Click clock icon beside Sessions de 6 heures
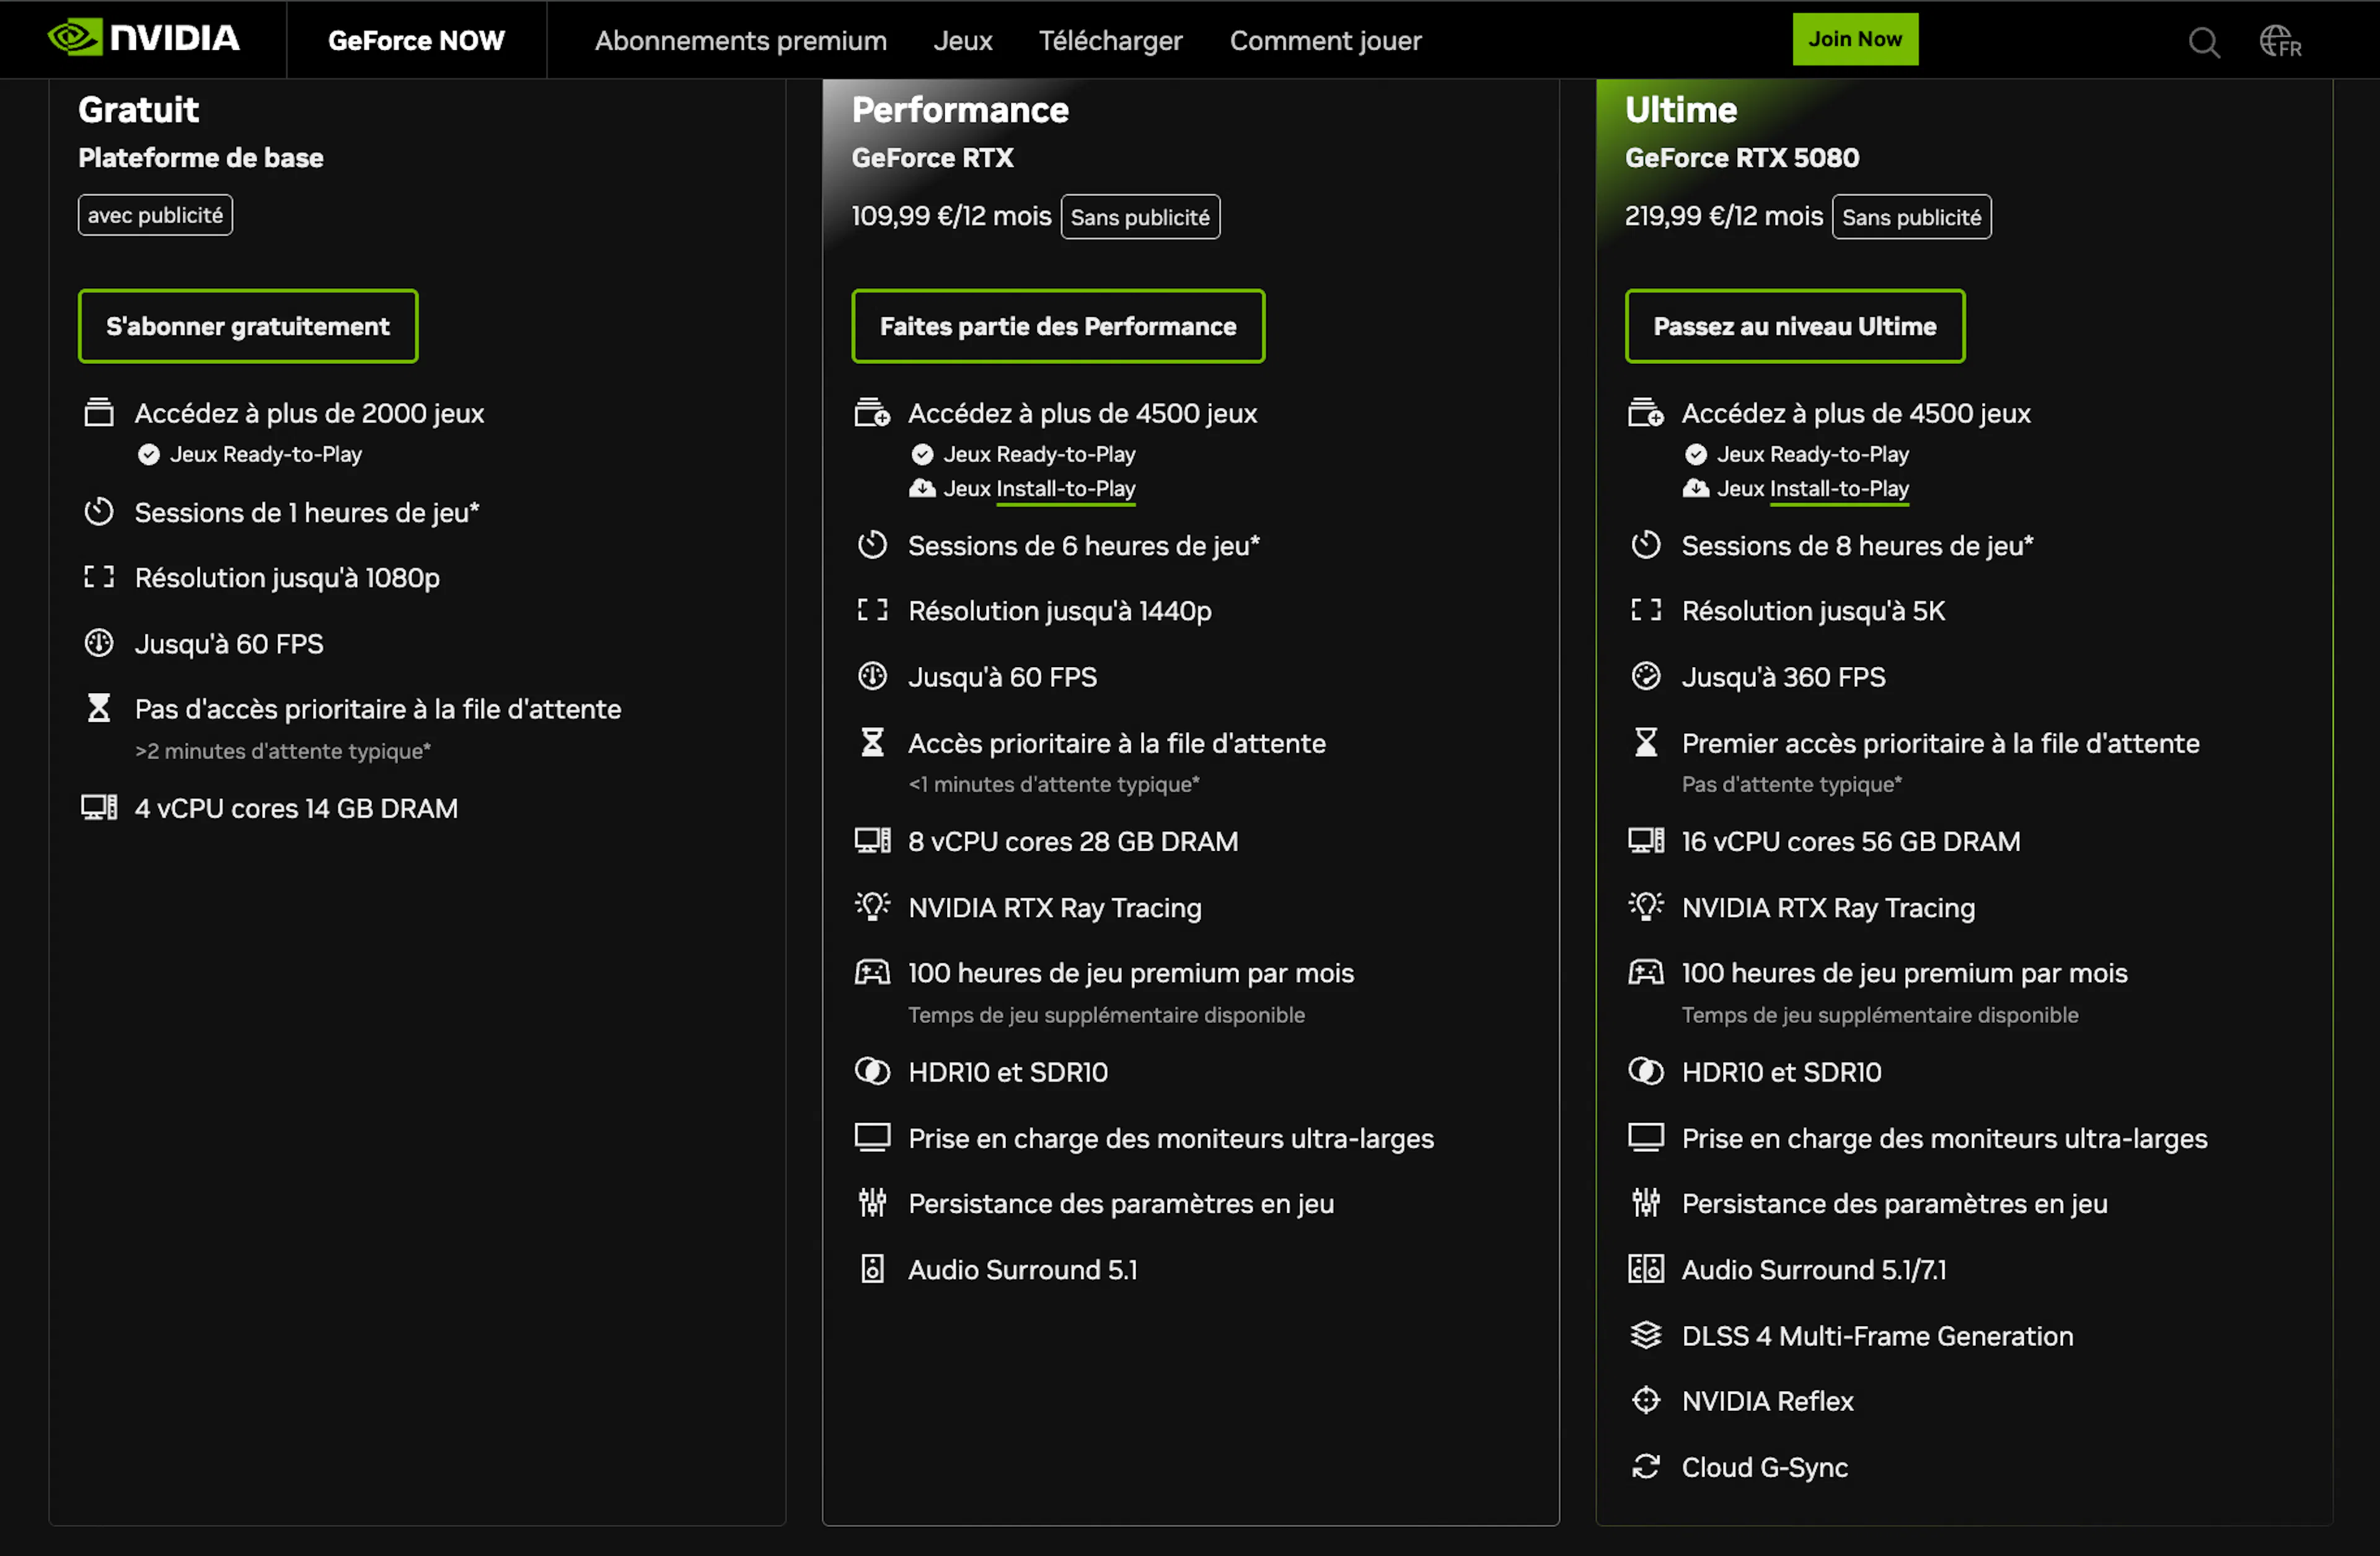The image size is (2380, 1556). click(872, 545)
